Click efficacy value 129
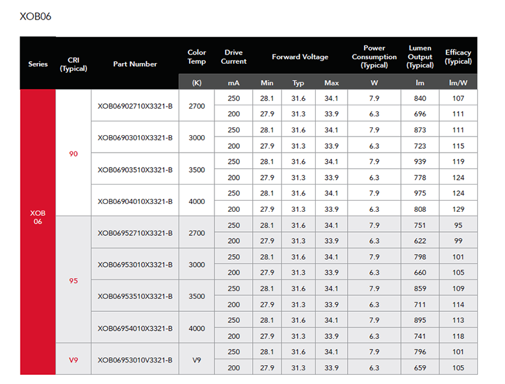Image resolution: width=505 pixels, height=384 pixels. (458, 209)
